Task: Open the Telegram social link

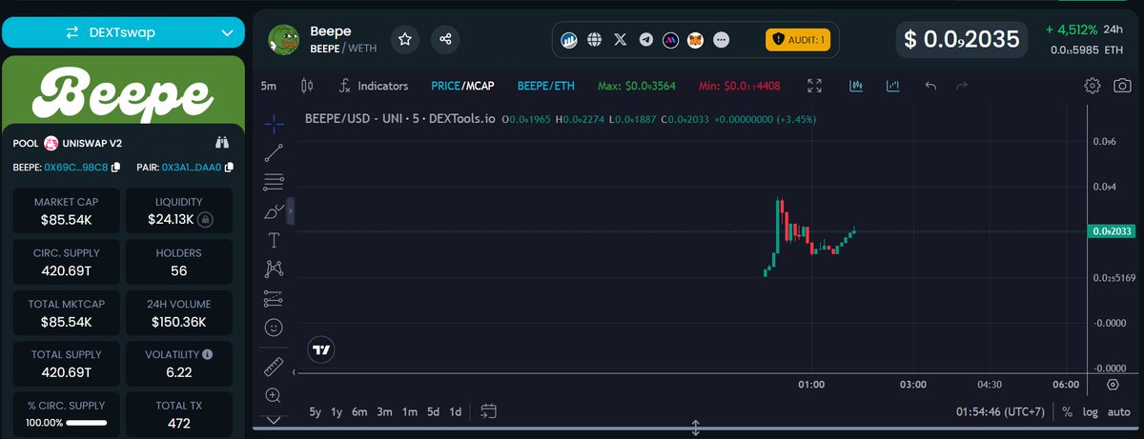Action: click(646, 40)
